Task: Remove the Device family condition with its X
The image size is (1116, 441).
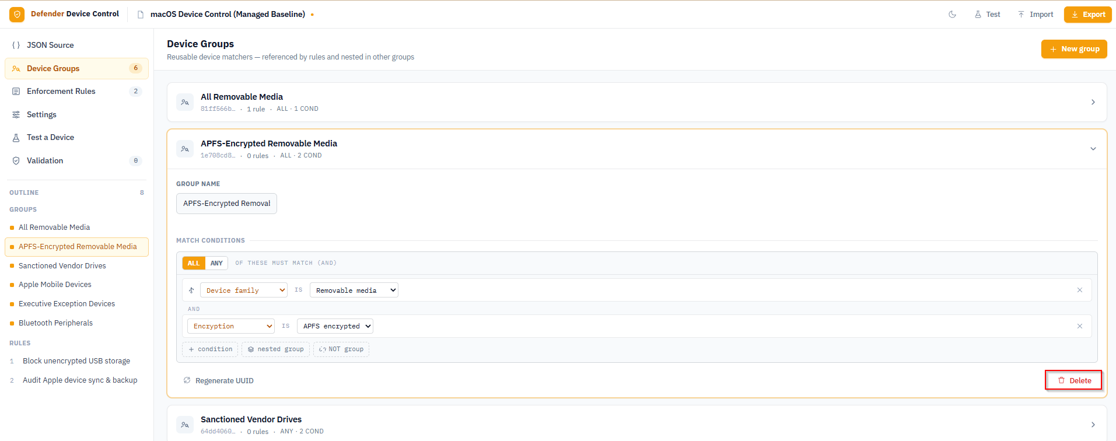Action: (1080, 290)
